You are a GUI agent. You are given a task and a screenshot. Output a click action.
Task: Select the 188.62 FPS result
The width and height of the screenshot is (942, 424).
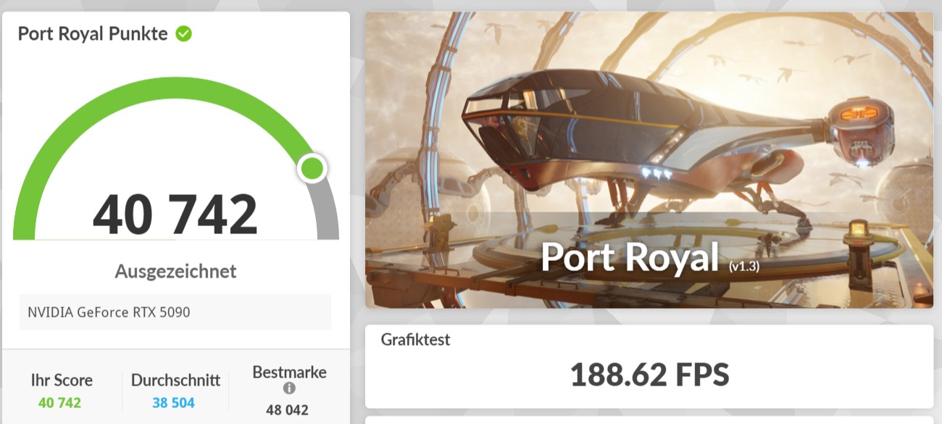pyautogui.click(x=649, y=375)
